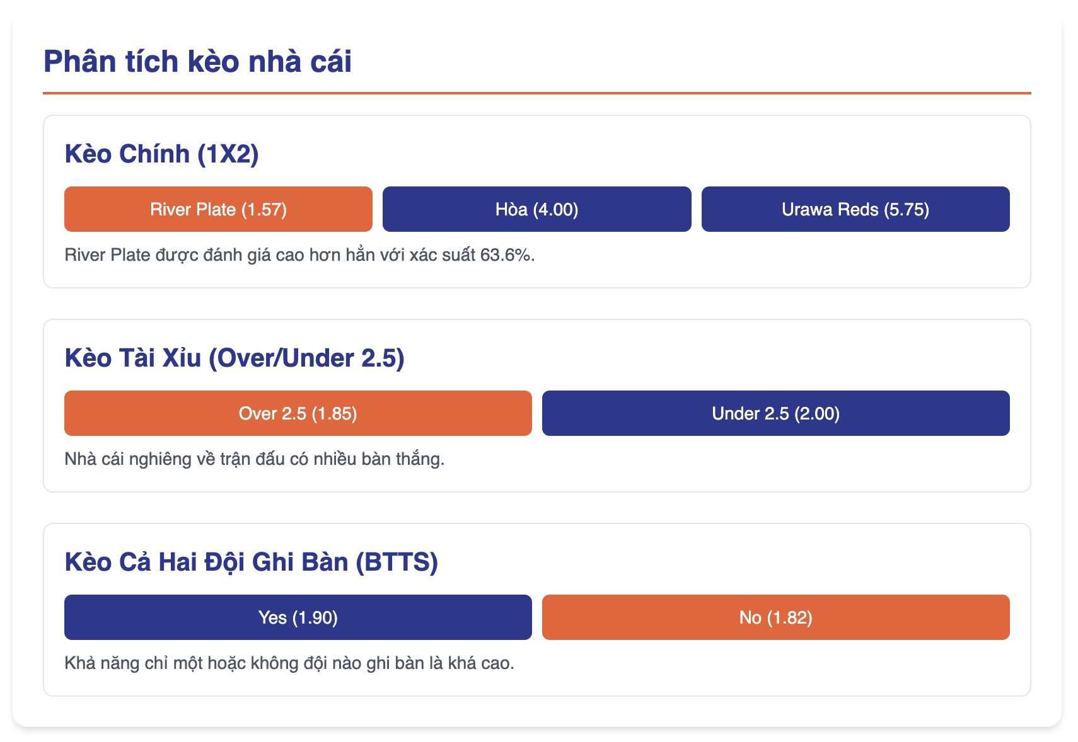Click the (BTTS) abbreviation in heading
Viewport: 1078px width, 742px height.
(x=397, y=562)
